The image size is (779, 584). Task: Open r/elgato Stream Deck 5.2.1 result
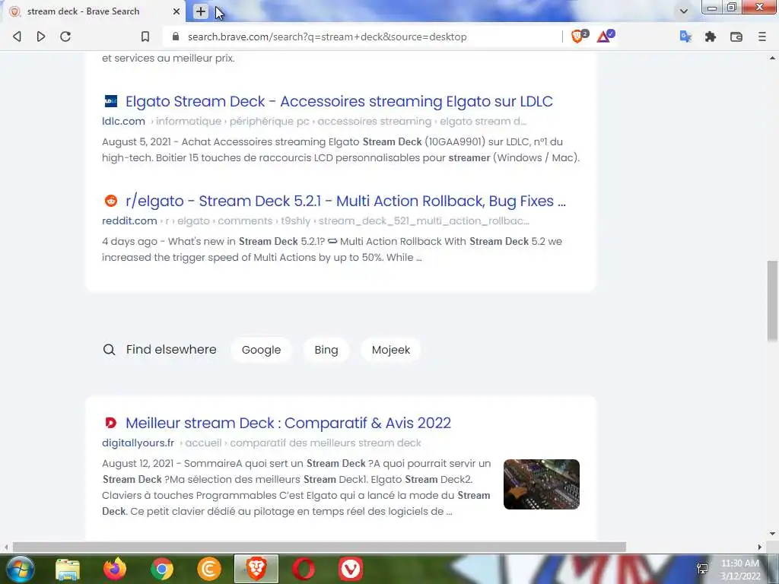tap(345, 201)
